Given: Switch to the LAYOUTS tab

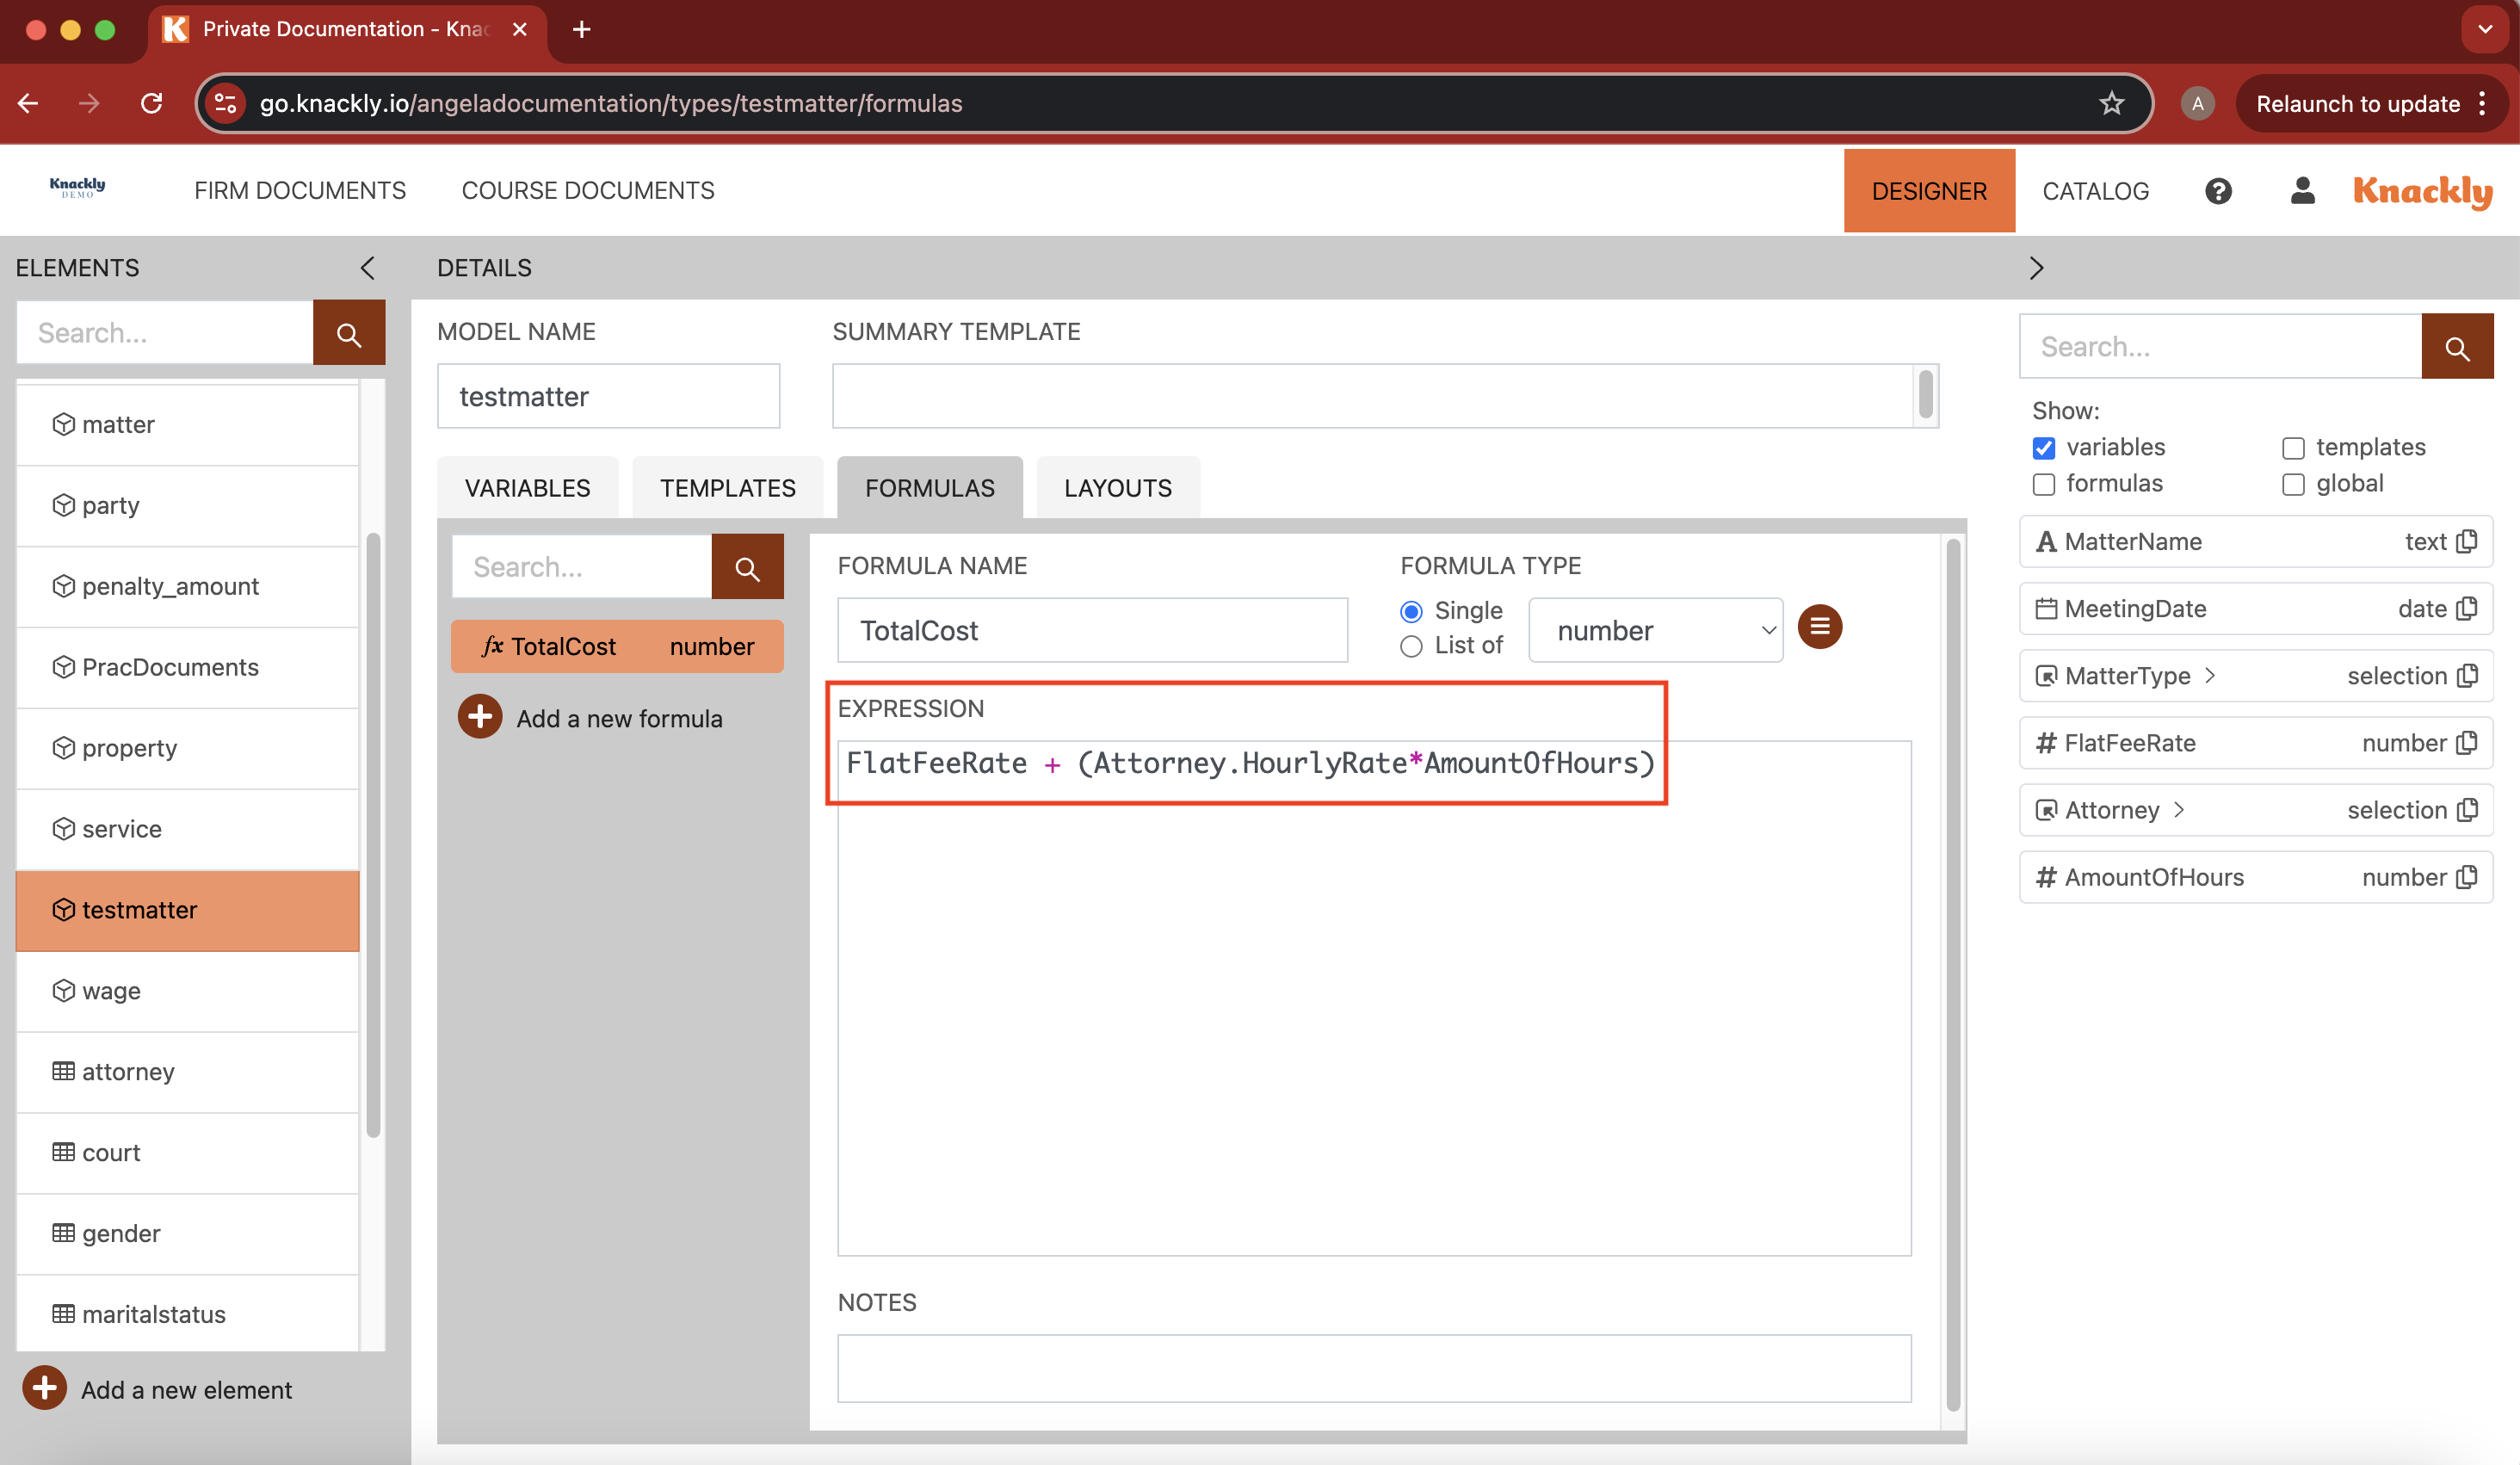Looking at the screenshot, I should click(x=1117, y=487).
